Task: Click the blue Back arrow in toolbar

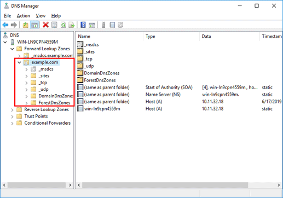Action: coord(5,25)
